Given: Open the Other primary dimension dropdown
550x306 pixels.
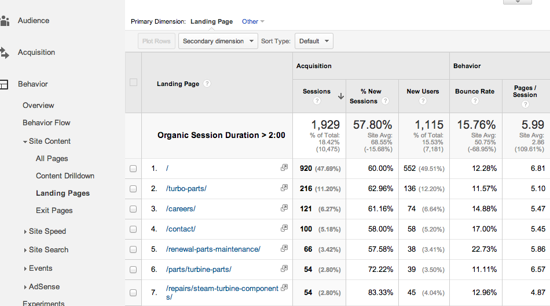Looking at the screenshot, I should pos(253,22).
